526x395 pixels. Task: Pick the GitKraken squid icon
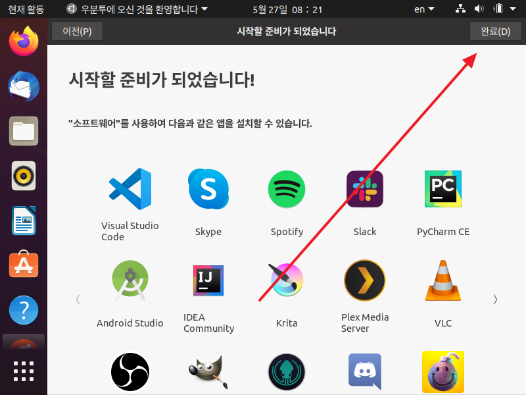pyautogui.click(x=287, y=372)
